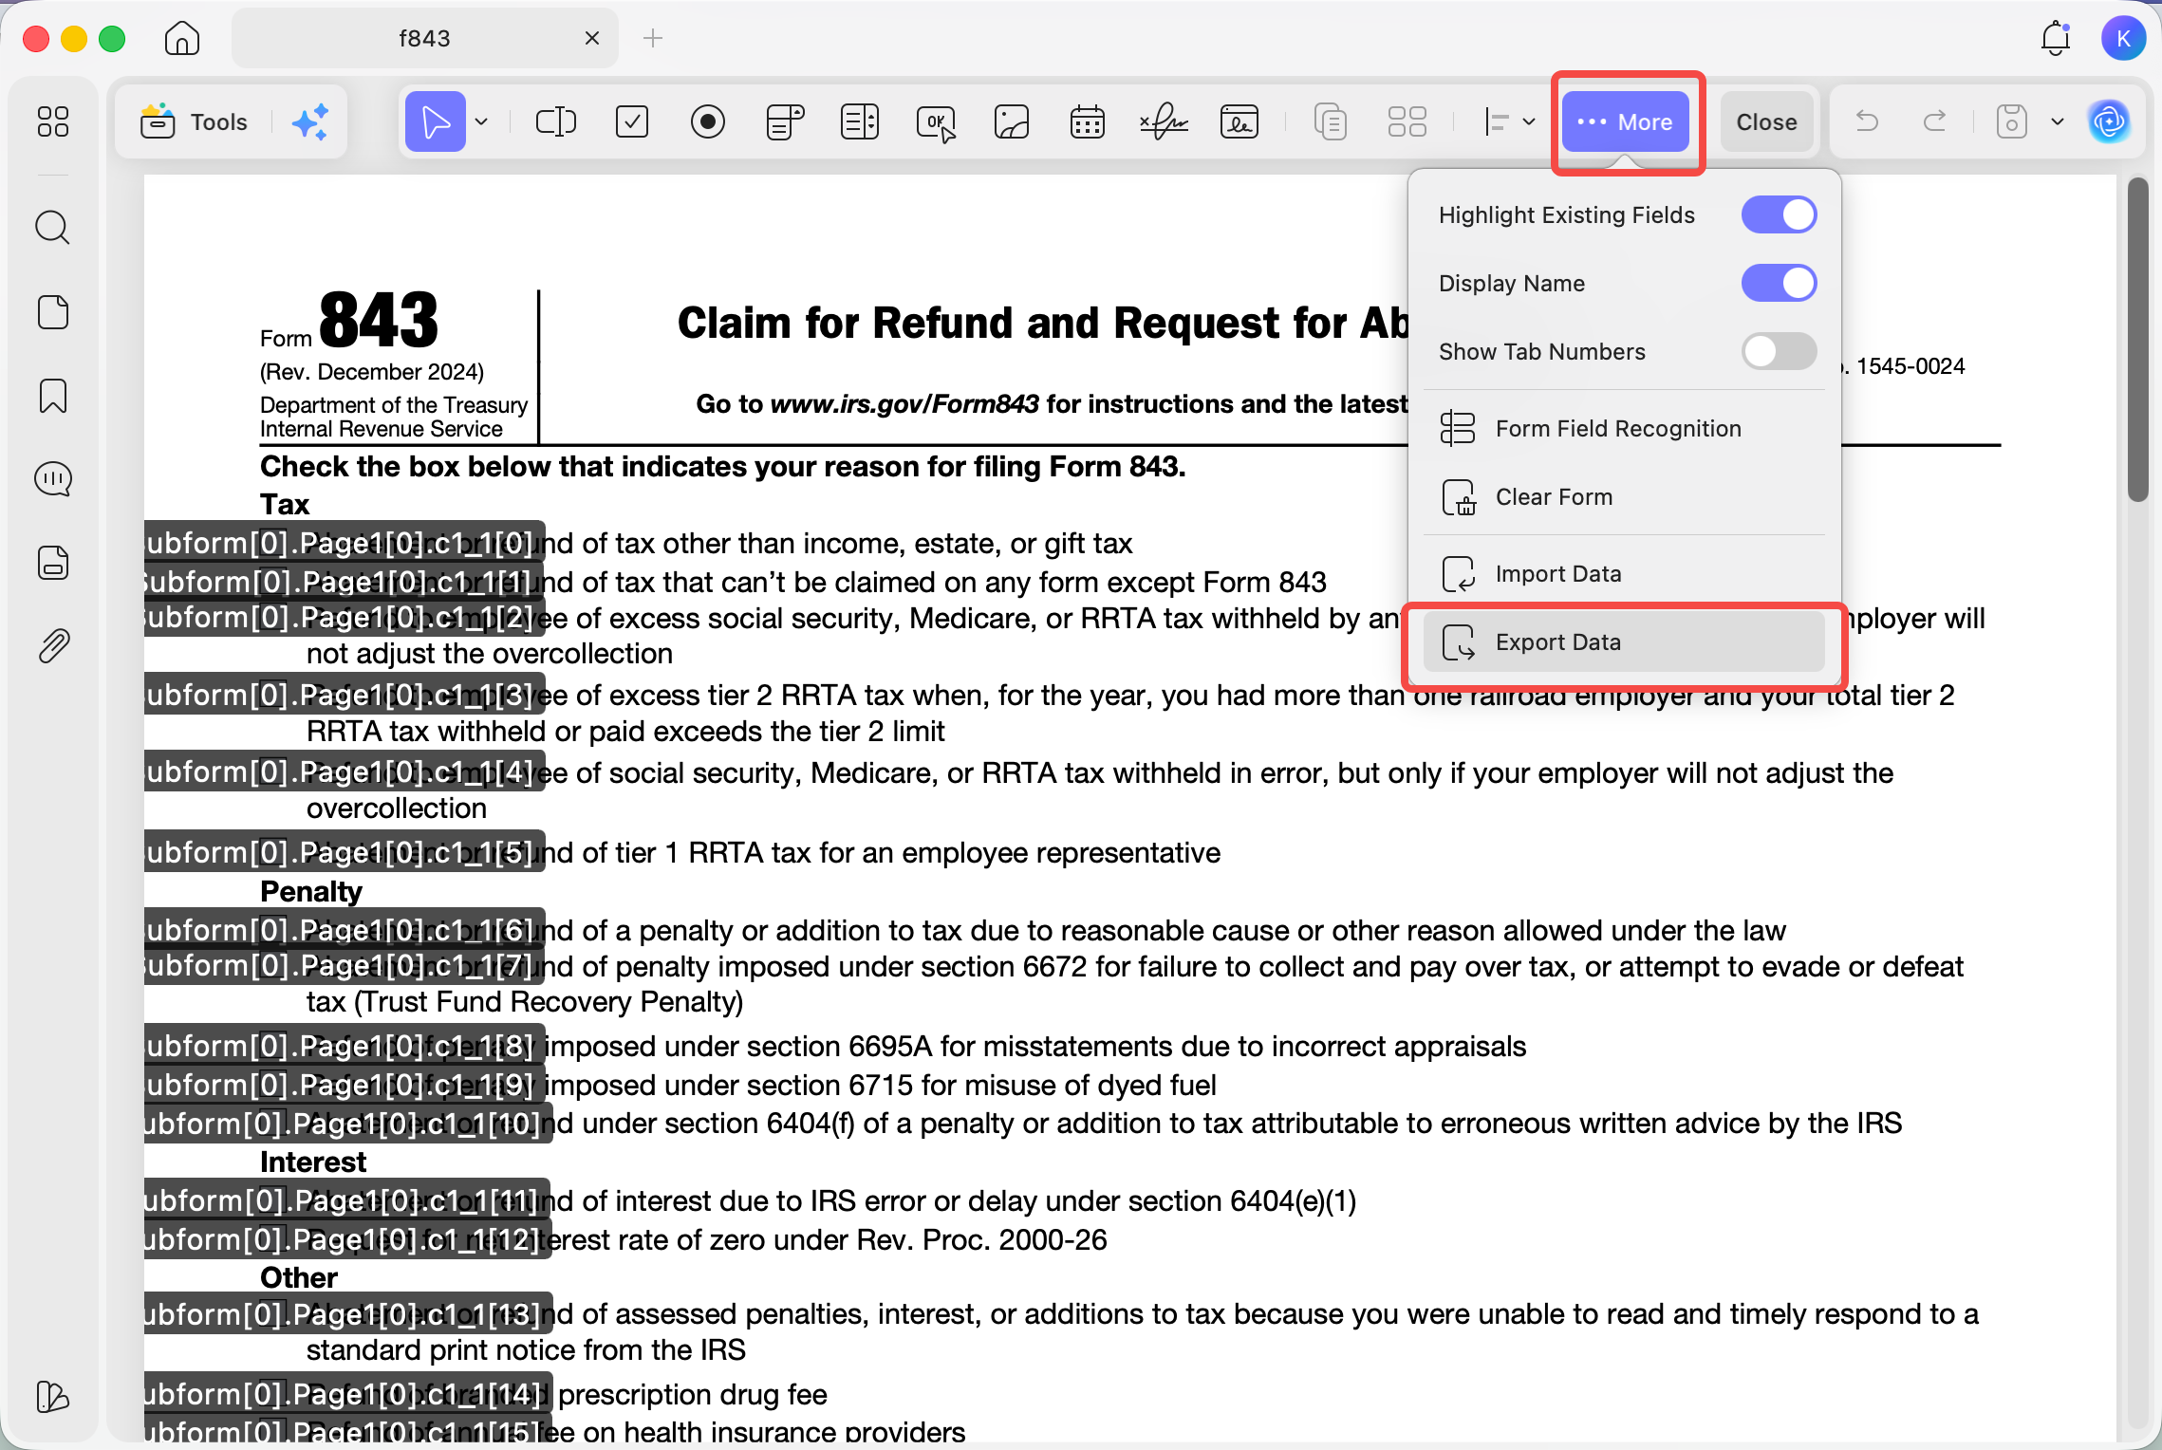Viewport: 2162px width, 1450px height.
Task: Open the home screen icon
Action: [x=181, y=38]
